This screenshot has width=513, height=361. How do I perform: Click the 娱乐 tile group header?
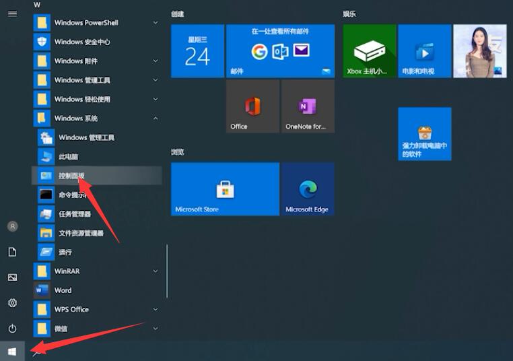pyautogui.click(x=349, y=14)
